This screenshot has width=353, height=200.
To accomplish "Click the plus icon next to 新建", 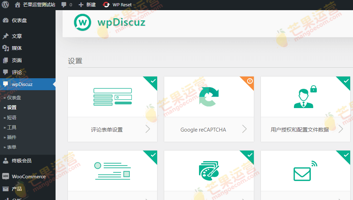I will (x=81, y=5).
